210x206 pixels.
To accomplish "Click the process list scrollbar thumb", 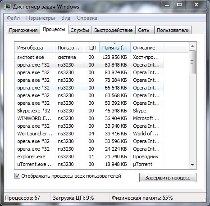I will coord(192,62).
